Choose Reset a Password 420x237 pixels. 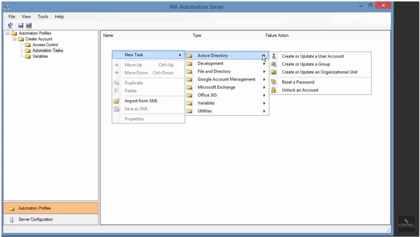(320, 82)
